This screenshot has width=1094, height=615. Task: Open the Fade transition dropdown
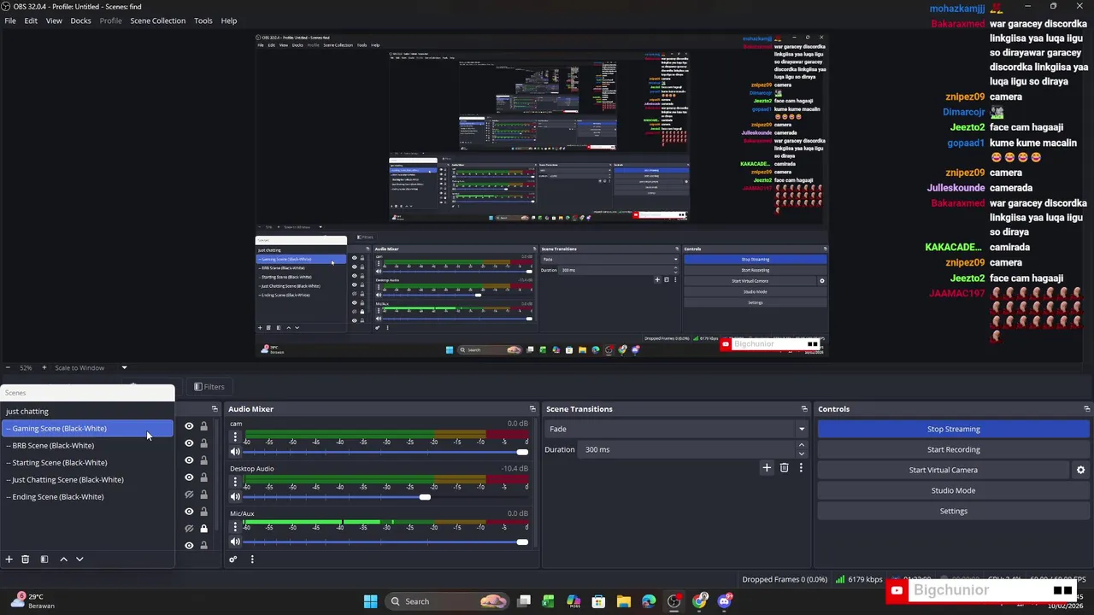click(x=677, y=429)
